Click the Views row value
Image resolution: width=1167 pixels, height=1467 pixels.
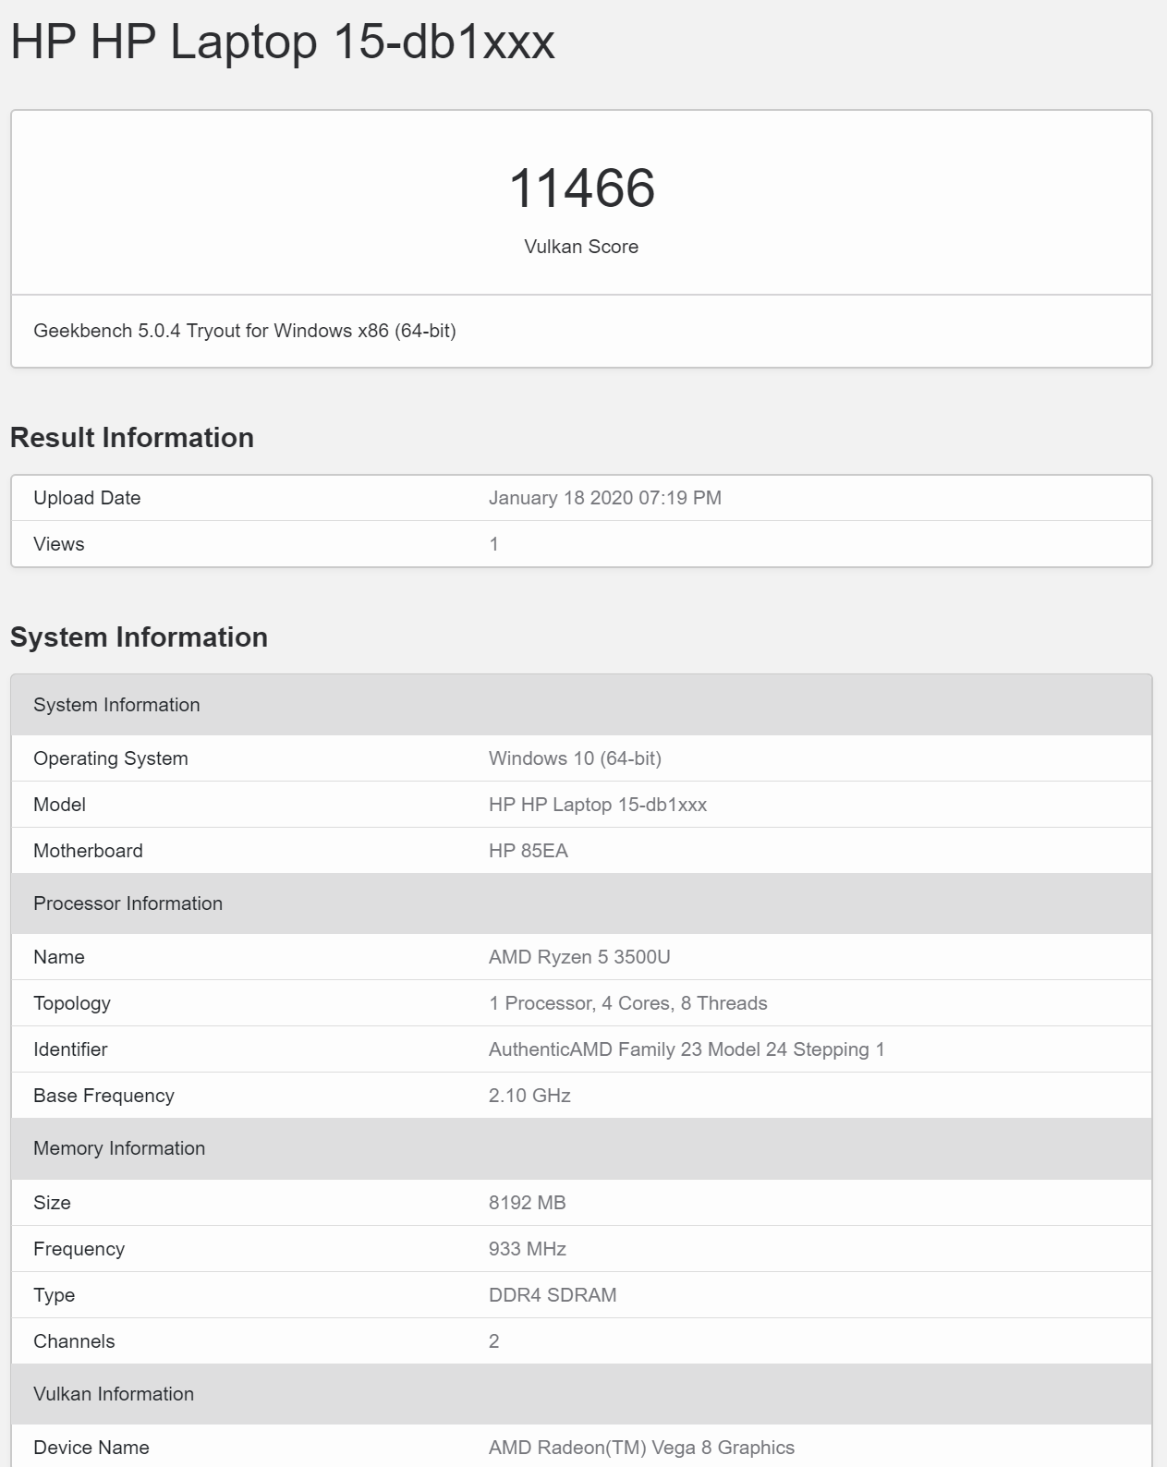point(494,544)
